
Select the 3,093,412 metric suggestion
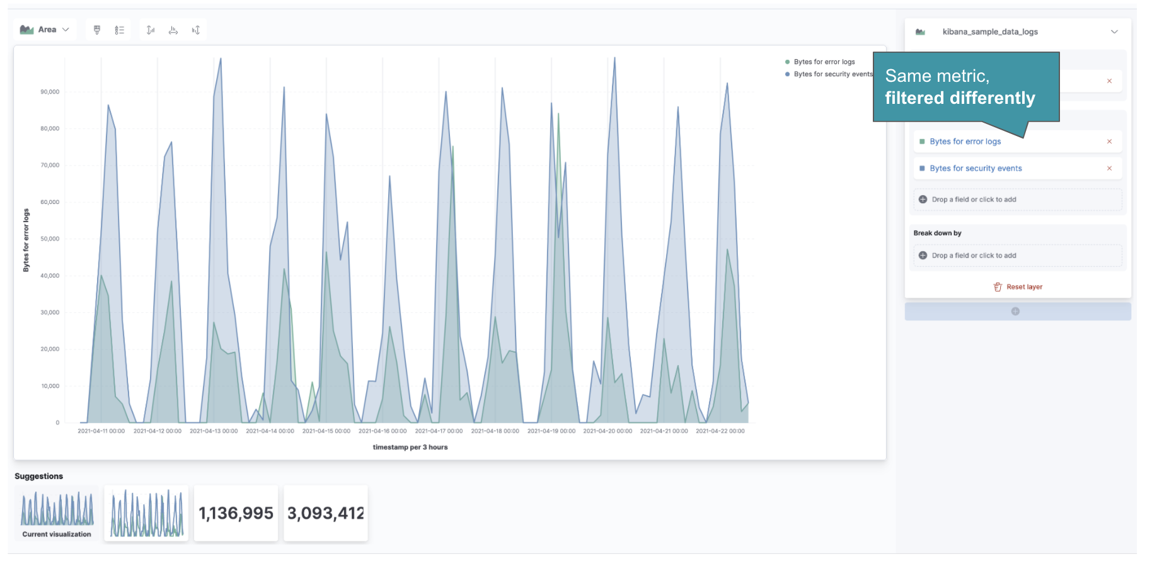(325, 513)
